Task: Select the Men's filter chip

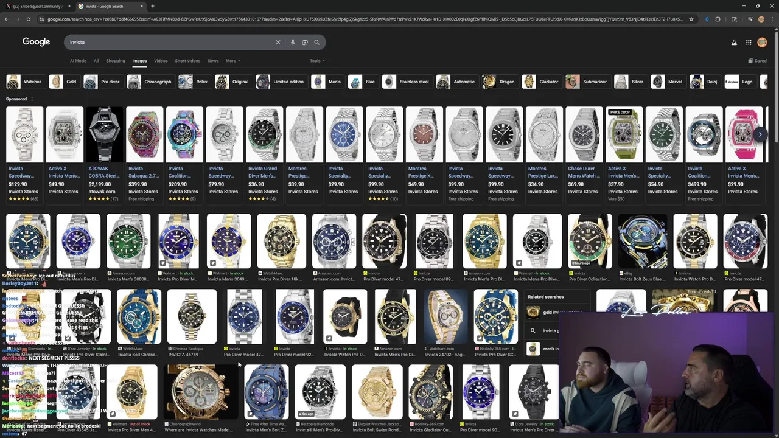Action: tap(327, 82)
